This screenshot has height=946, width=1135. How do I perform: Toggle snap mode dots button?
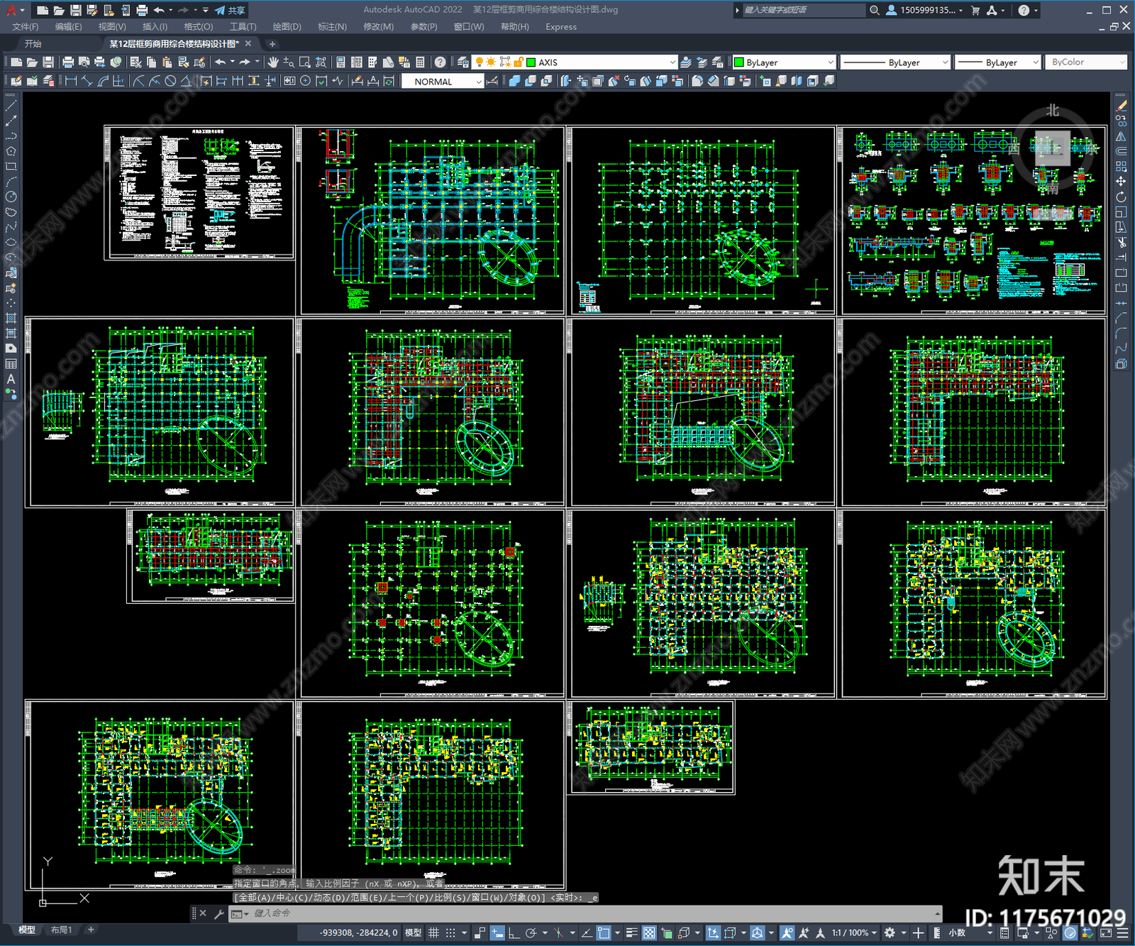click(x=450, y=933)
